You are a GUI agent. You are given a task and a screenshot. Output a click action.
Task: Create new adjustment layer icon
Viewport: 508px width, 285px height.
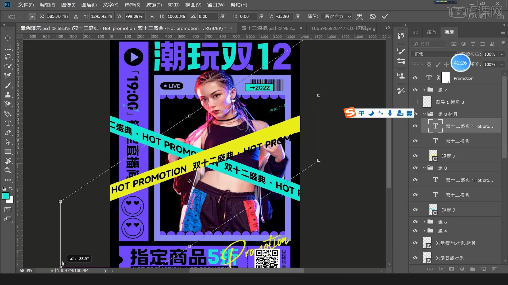pos(462,269)
